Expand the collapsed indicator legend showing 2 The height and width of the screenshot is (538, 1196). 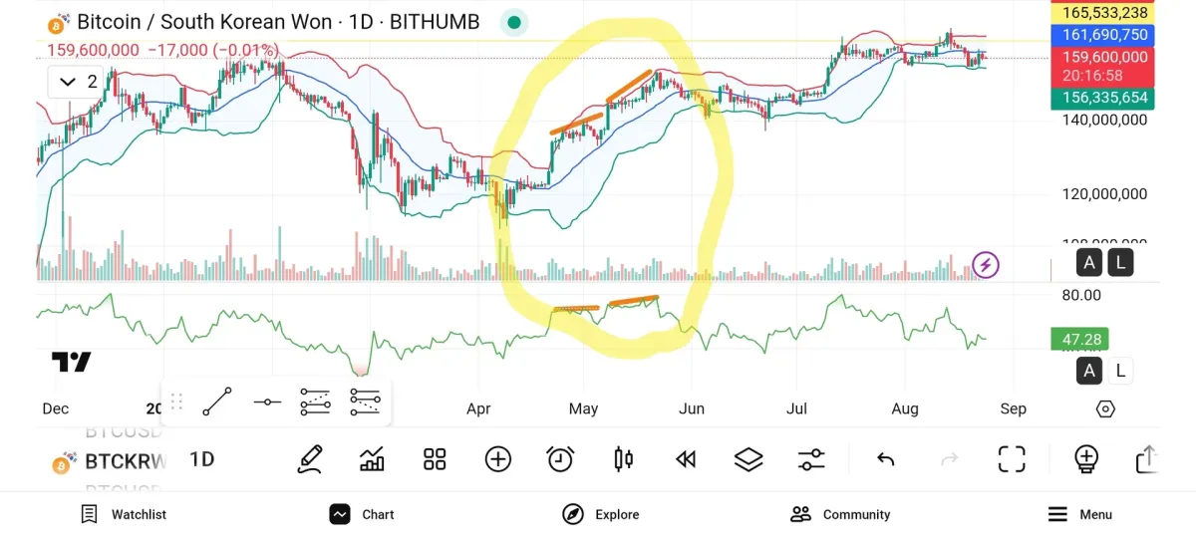(x=79, y=82)
